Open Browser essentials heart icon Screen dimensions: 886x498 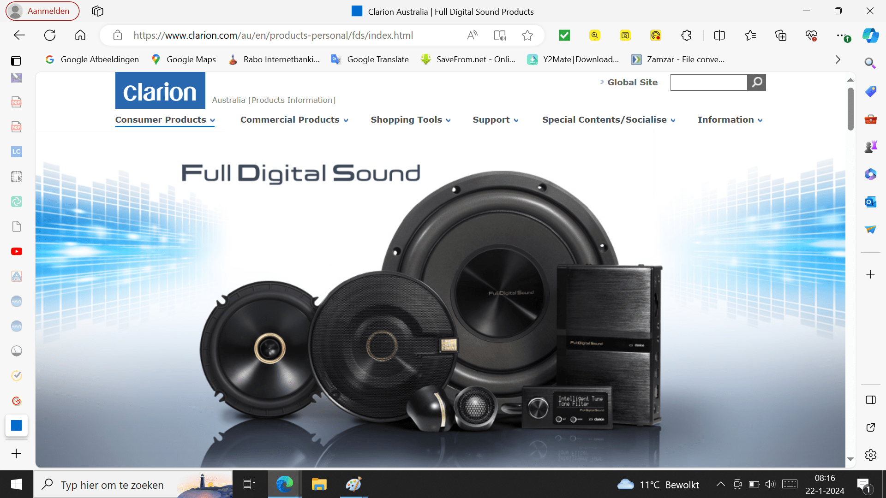tap(811, 36)
